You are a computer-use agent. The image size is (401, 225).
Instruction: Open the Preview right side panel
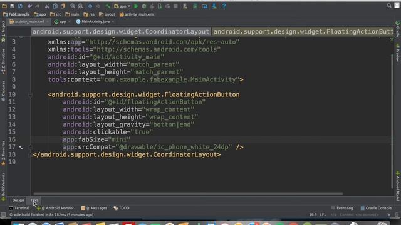(x=398, y=52)
